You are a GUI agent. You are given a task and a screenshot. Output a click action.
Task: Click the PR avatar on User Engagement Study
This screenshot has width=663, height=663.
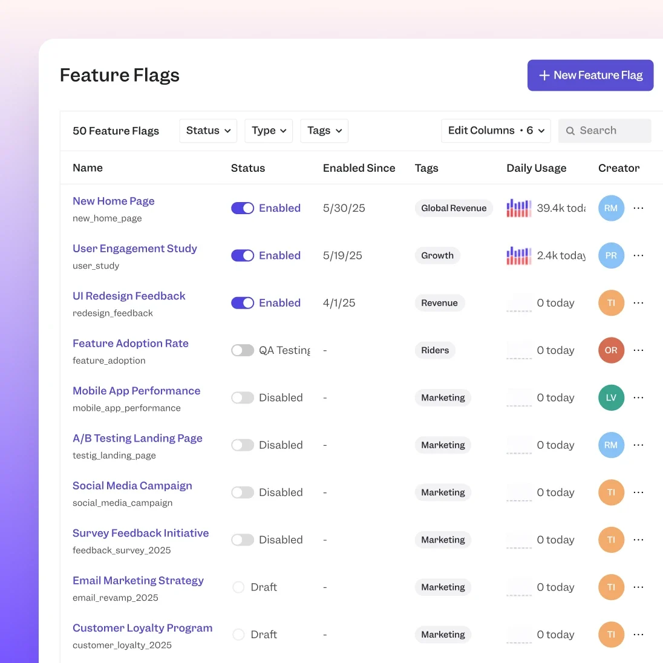coord(611,255)
